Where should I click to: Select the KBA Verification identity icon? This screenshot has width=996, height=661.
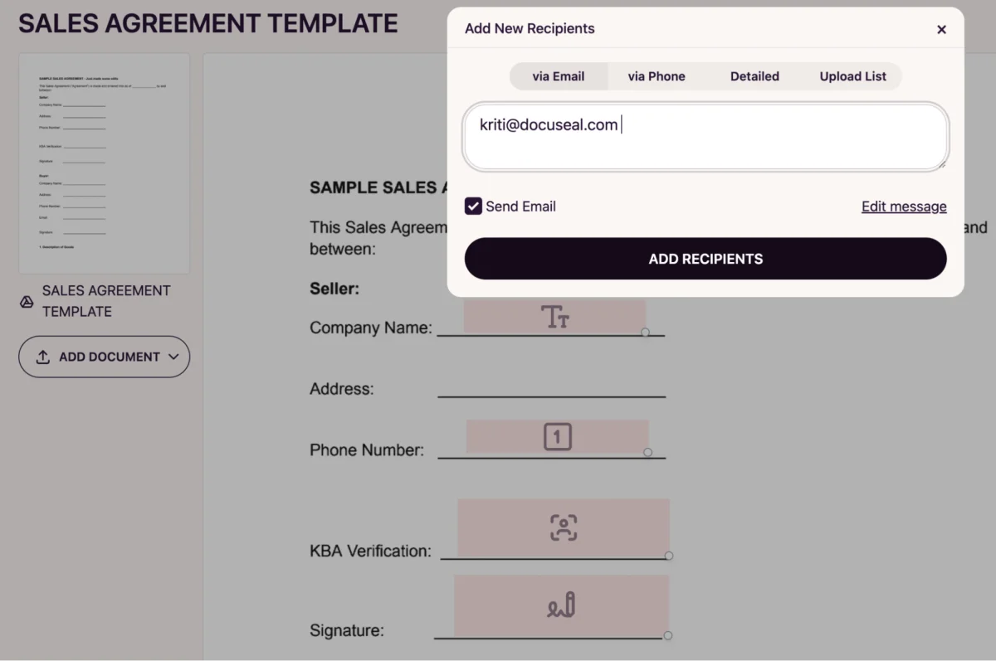click(563, 527)
